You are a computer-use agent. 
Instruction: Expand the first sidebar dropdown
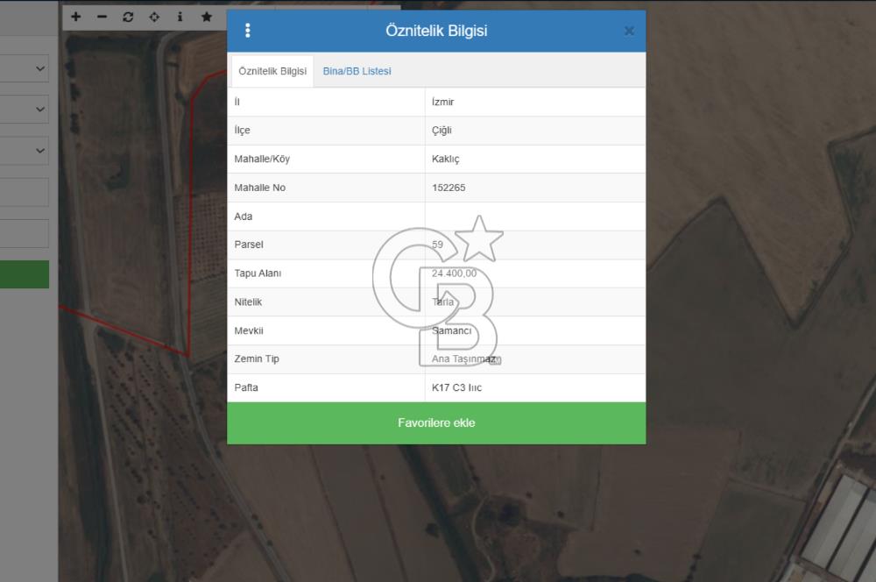click(x=24, y=68)
